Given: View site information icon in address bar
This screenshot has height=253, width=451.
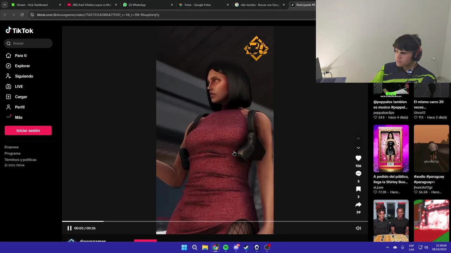Looking at the screenshot, I should point(32,15).
